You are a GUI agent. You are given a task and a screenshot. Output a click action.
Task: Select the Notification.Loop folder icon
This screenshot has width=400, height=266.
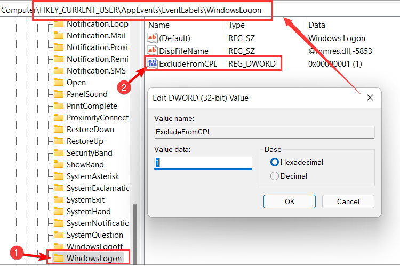click(59, 23)
